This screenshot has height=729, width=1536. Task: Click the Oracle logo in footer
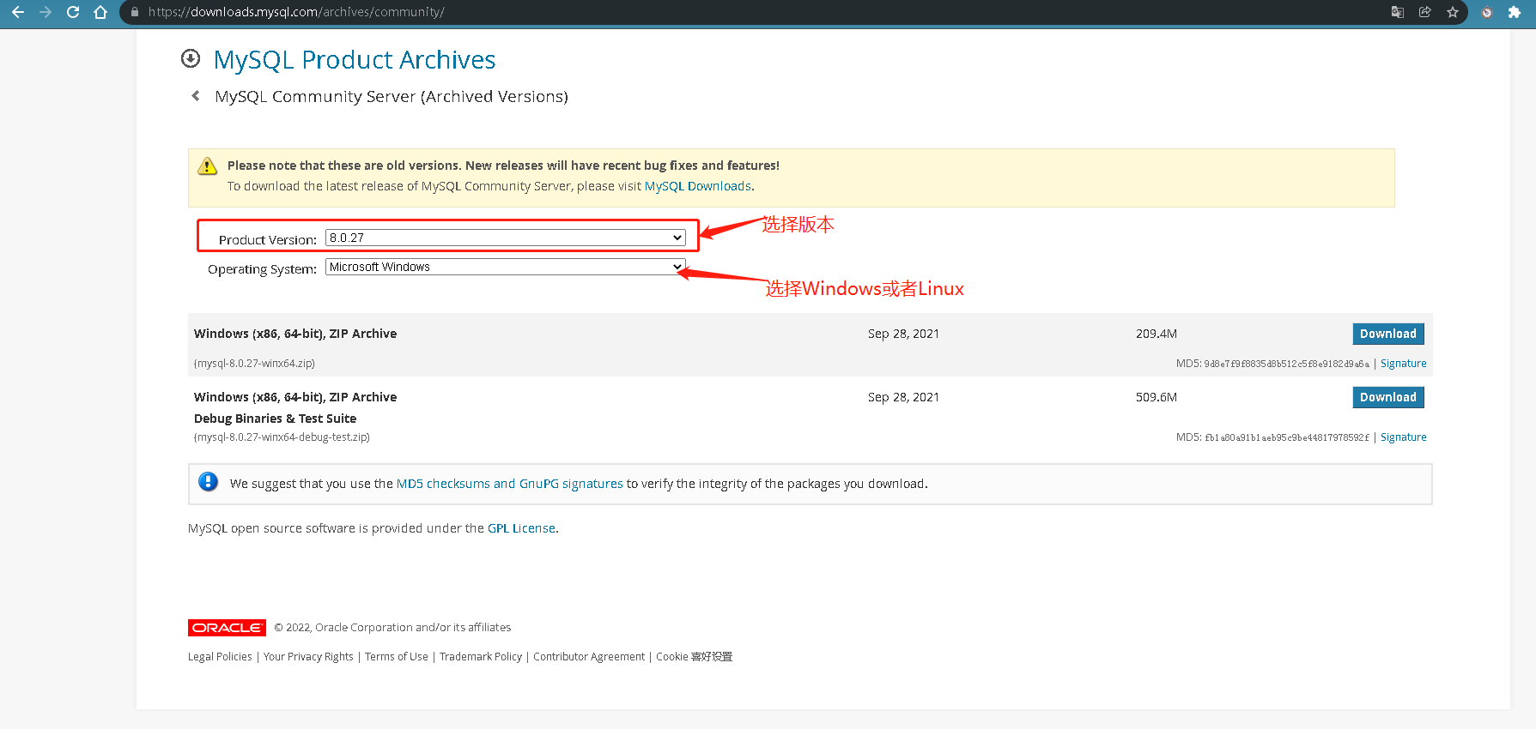pyautogui.click(x=227, y=628)
